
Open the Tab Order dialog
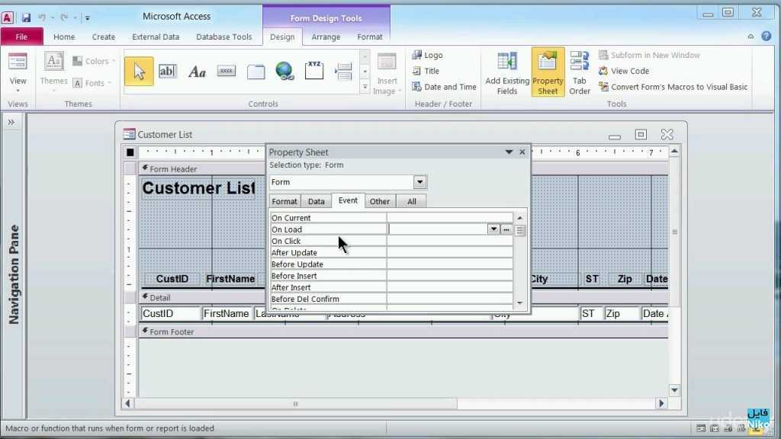point(580,72)
